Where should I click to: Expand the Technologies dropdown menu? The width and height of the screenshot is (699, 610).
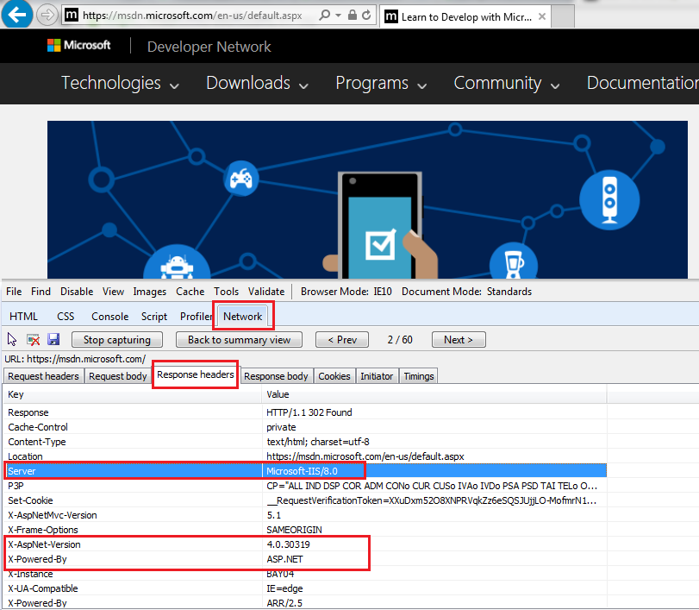point(120,84)
